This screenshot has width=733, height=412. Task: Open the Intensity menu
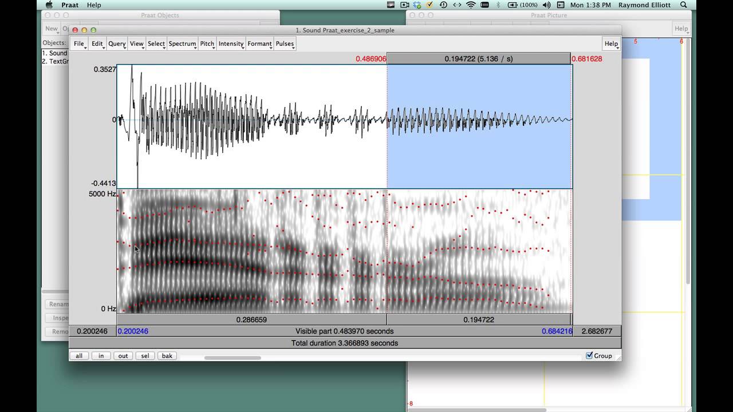point(231,43)
